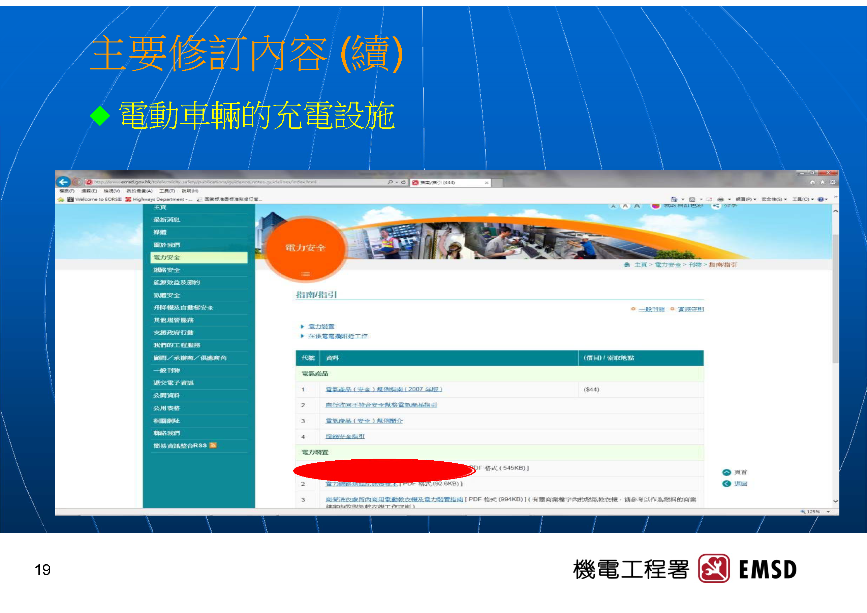This screenshot has height=613, width=867.
Task: Open the 說明(H) menu
Action: click(190, 191)
